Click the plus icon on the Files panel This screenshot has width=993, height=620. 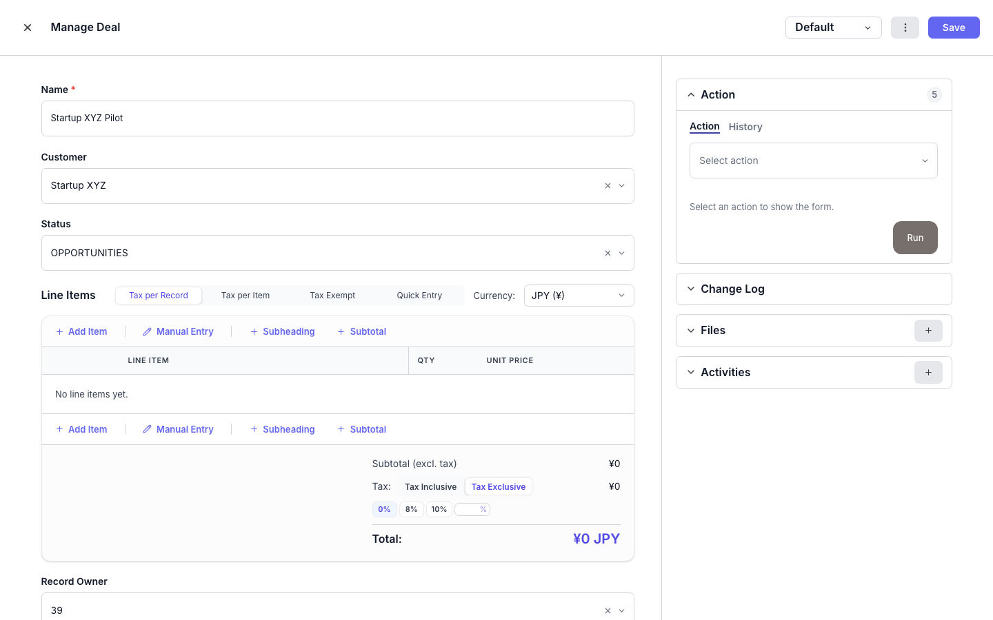click(928, 331)
